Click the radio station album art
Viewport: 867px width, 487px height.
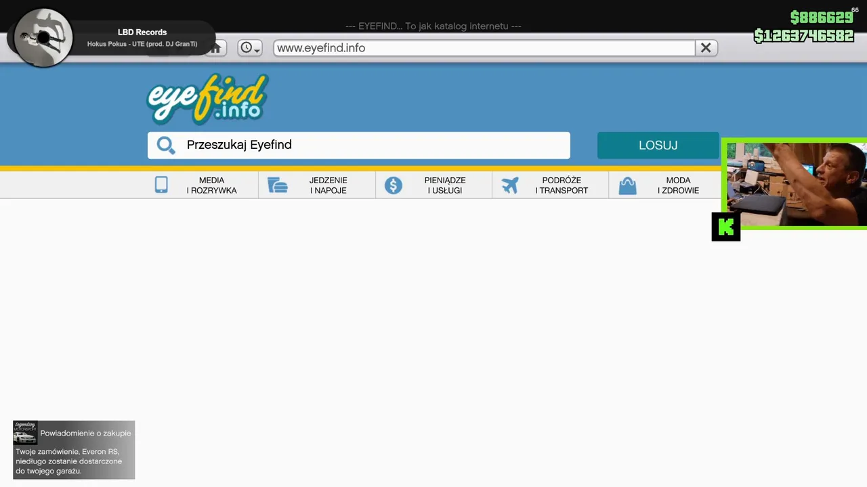43,38
